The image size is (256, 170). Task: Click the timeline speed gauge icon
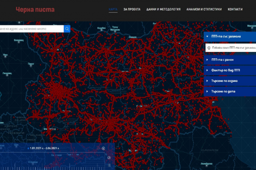point(109,157)
